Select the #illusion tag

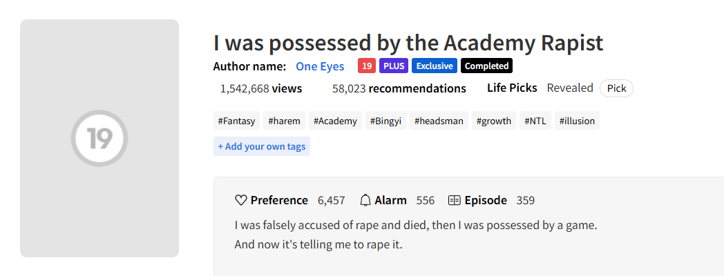tap(577, 121)
